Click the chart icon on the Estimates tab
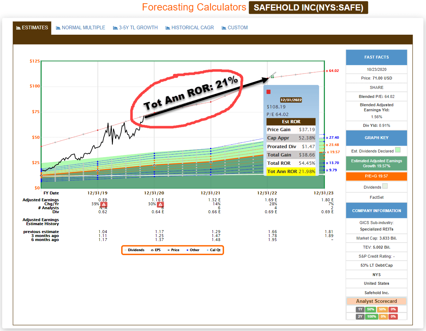 [18, 28]
